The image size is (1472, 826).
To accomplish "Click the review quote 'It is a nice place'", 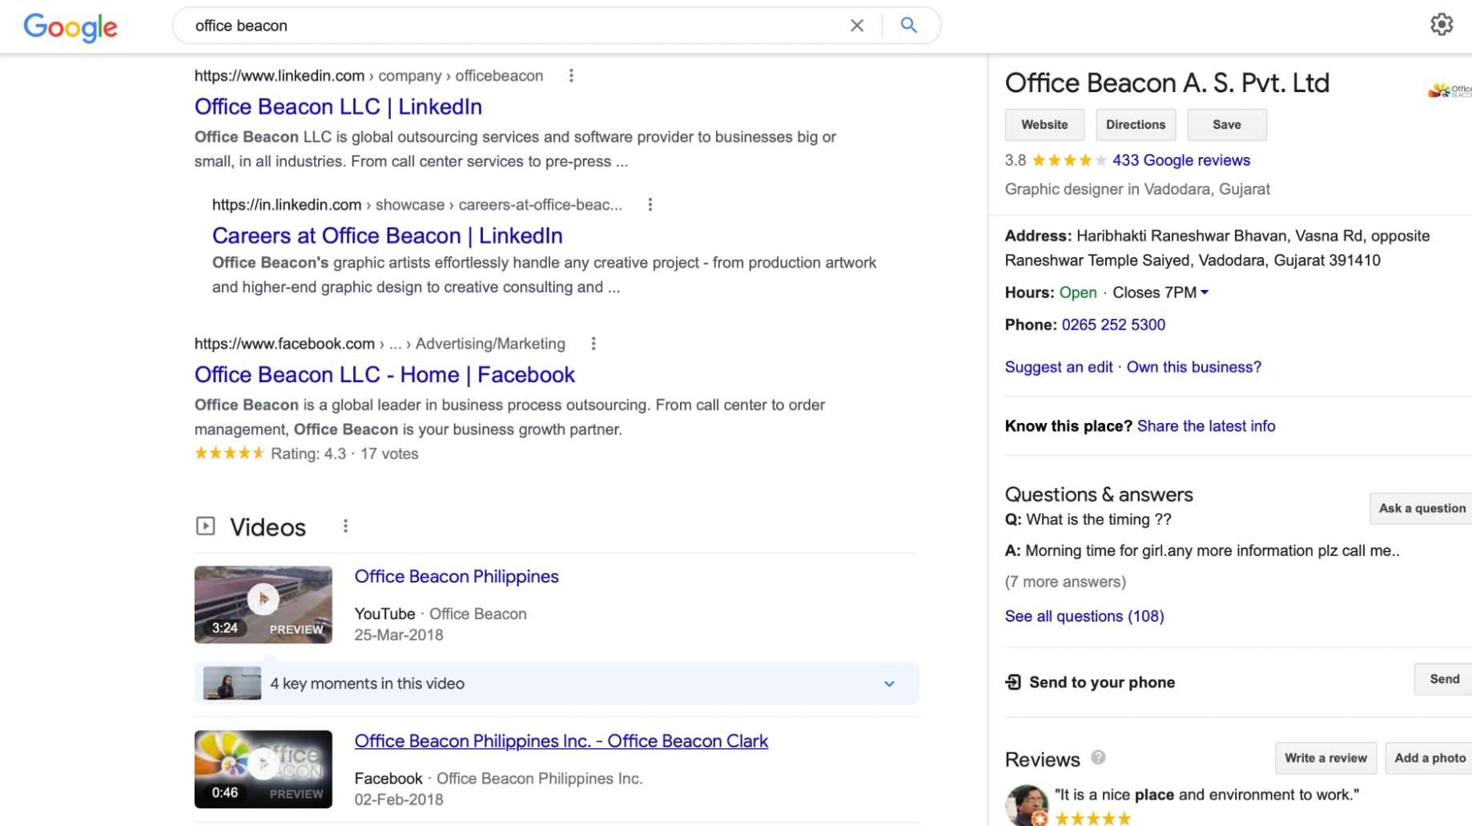I will (x=1207, y=796).
